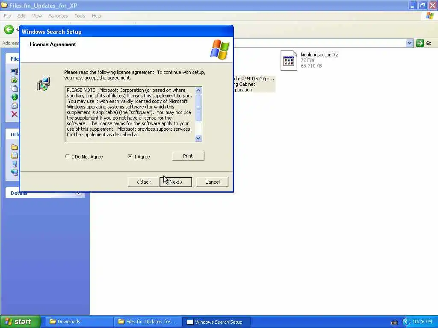Screen dimensions: 438x328
Task: Click Next to continue setup
Action: point(176,182)
